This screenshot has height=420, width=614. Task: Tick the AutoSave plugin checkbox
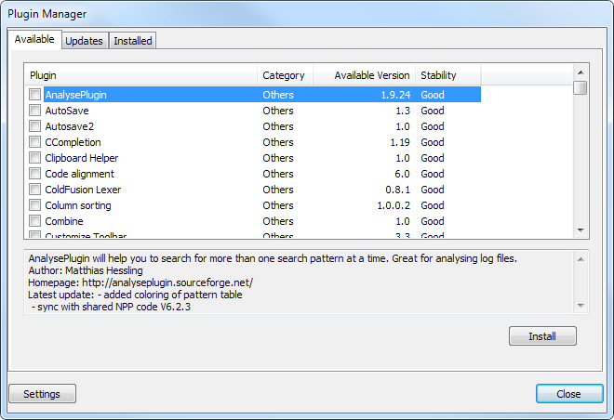34,111
